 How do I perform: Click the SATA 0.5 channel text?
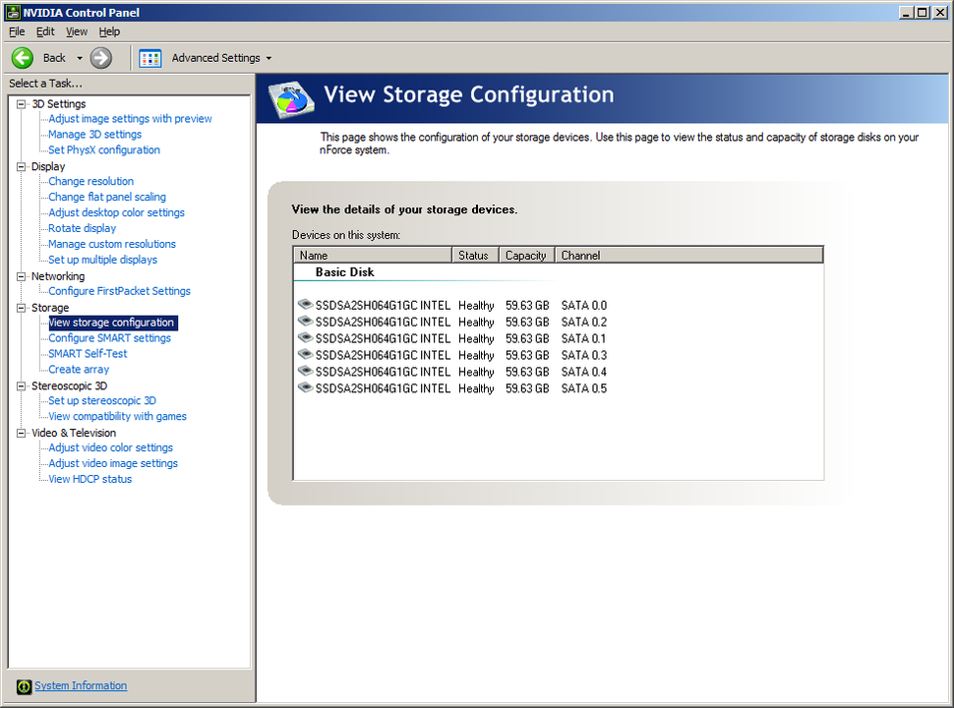pyautogui.click(x=583, y=388)
